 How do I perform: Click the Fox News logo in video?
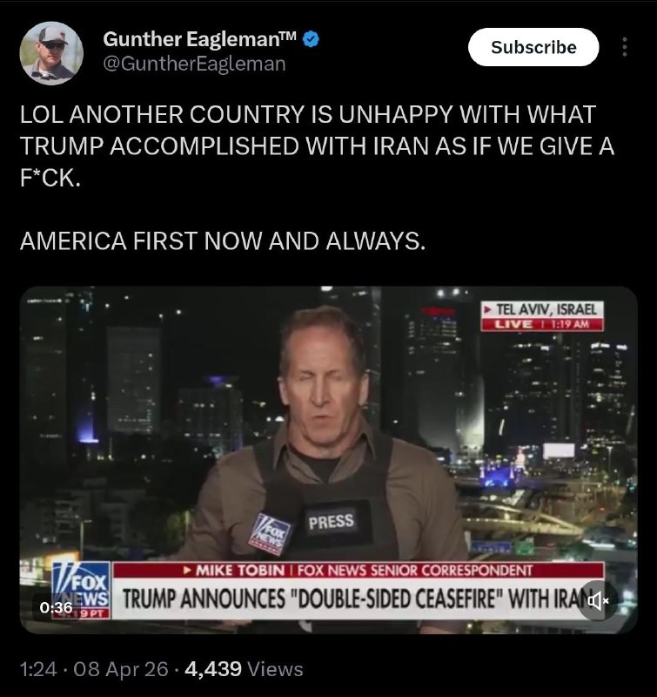pyautogui.click(x=81, y=591)
